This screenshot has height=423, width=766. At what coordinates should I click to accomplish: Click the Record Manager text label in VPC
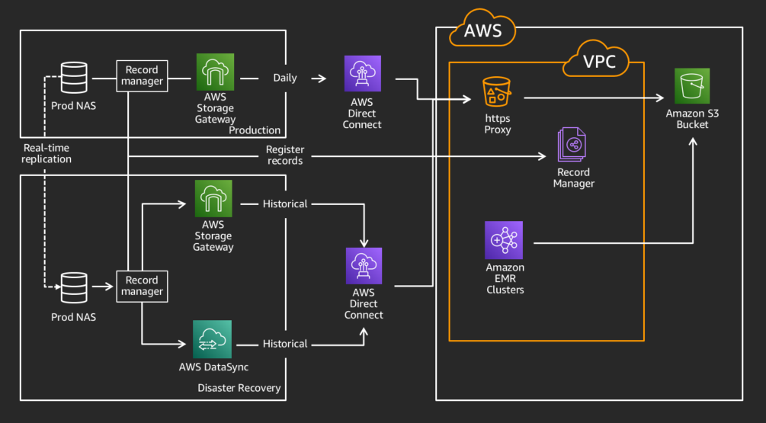tap(573, 178)
